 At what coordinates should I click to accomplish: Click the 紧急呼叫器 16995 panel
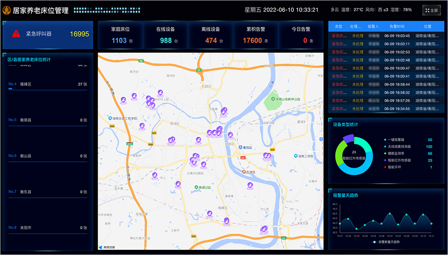pyautogui.click(x=48, y=35)
